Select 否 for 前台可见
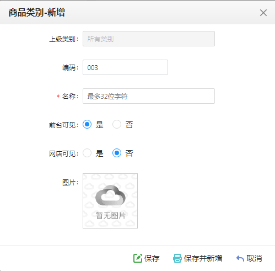The image size is (275, 271). pos(117,124)
